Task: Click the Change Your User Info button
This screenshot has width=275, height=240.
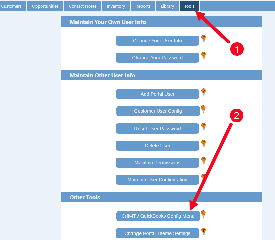Action: click(x=158, y=41)
